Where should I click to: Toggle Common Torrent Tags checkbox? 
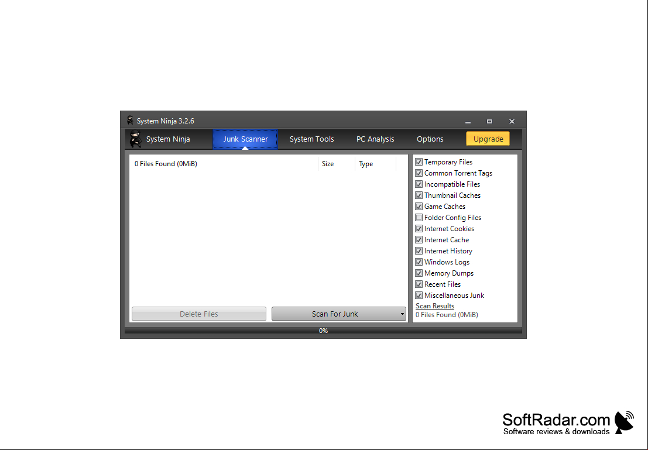tap(419, 173)
